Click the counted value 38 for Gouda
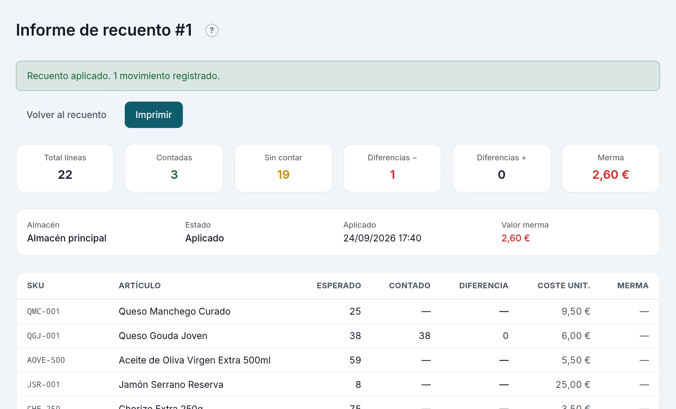The image size is (676, 409). pos(424,336)
